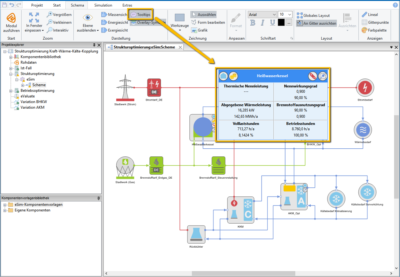Screen dimensions: 400x277
Task: Show Gitterpunkte grid points
Action: click(375, 22)
